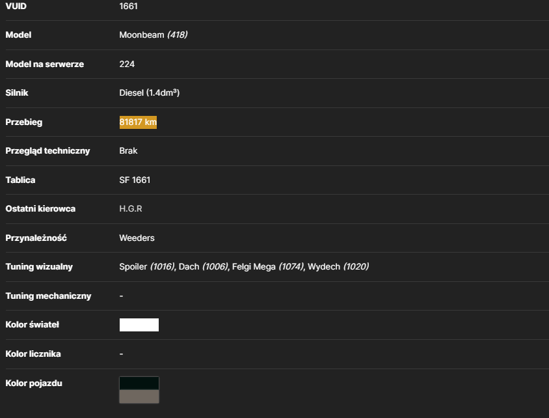Click the Kolor pojazdu label
This screenshot has width=549, height=418.
click(34, 383)
